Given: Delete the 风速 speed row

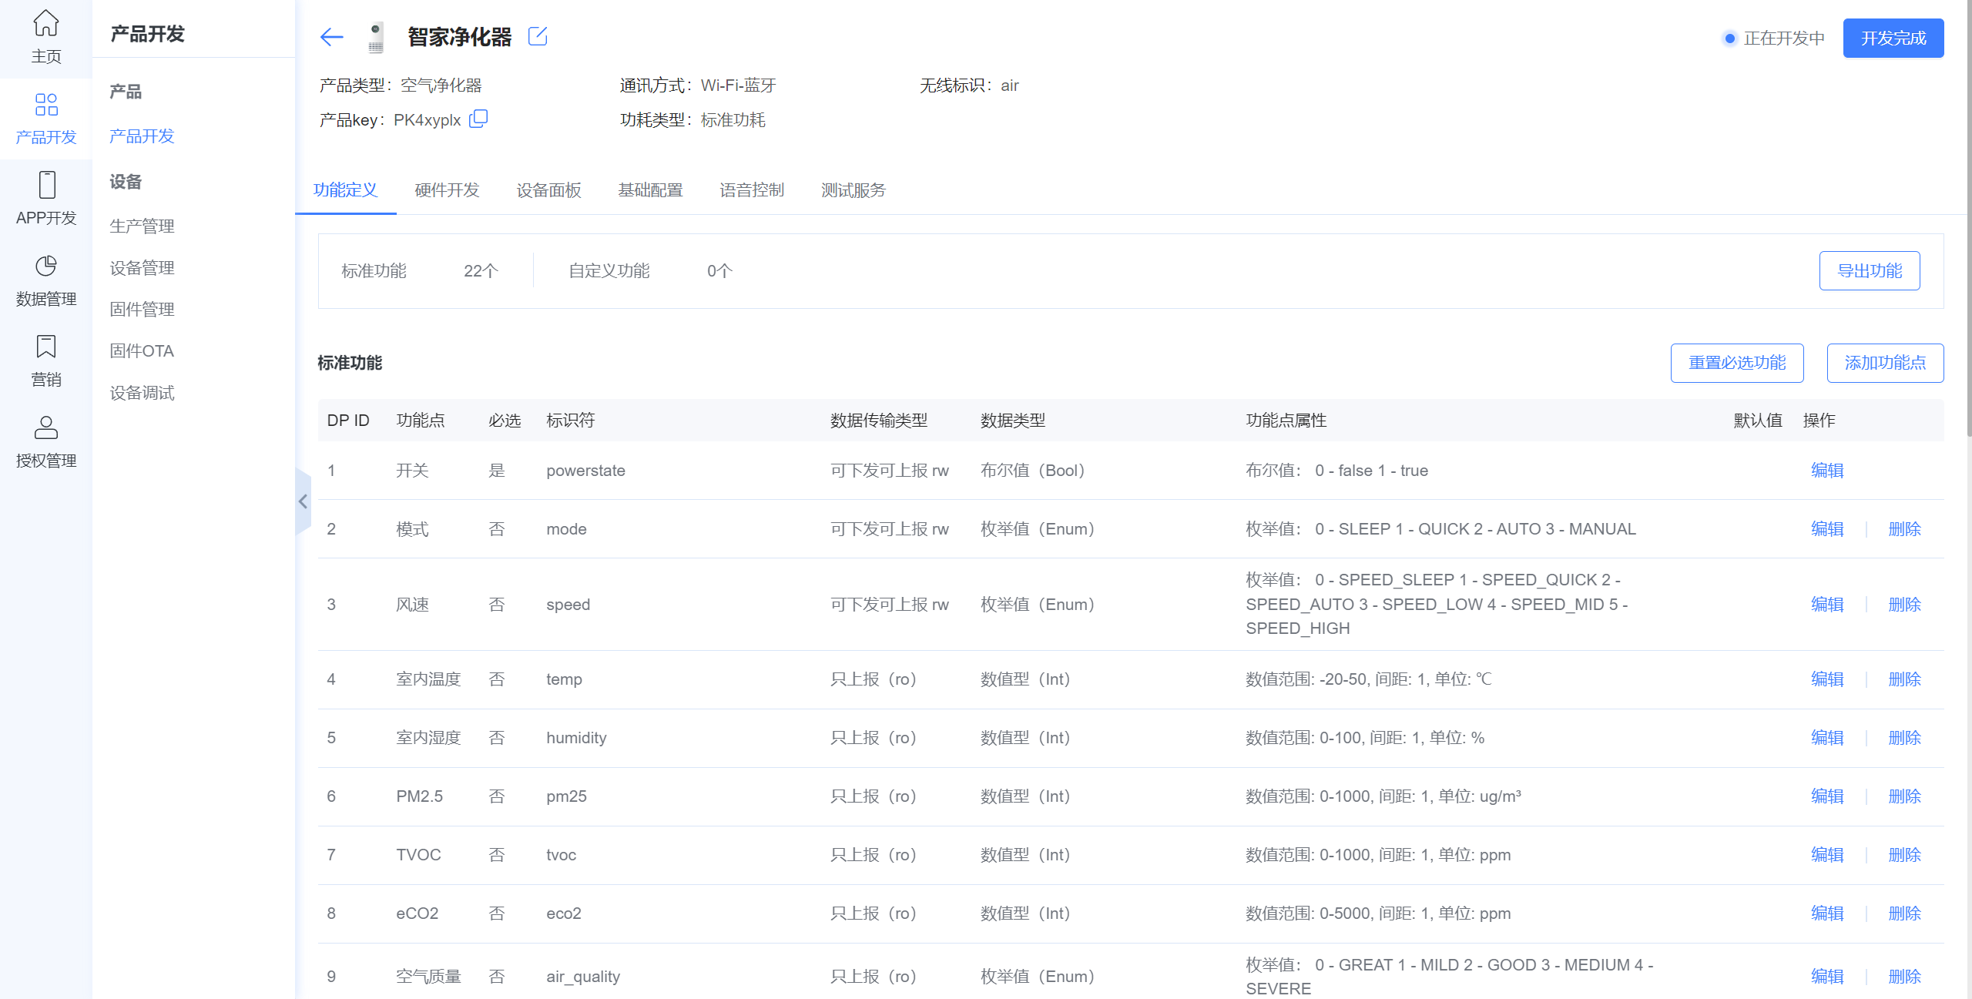Looking at the screenshot, I should point(1905,605).
